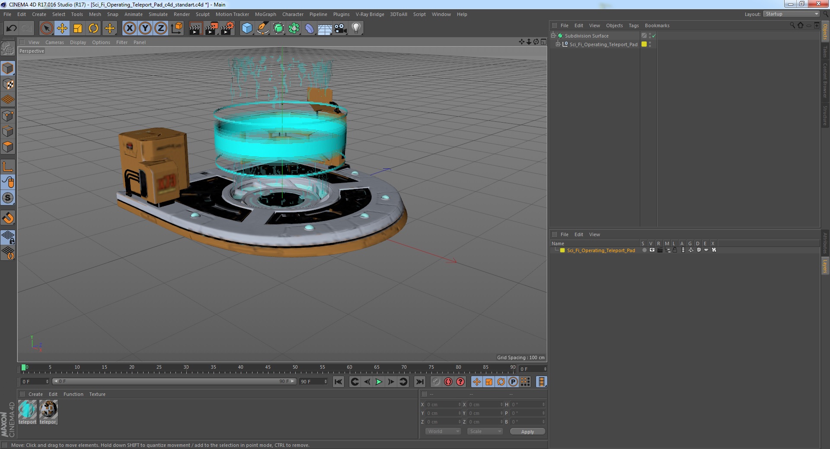
Task: Open the Layout Startup dropdown
Action: (791, 14)
